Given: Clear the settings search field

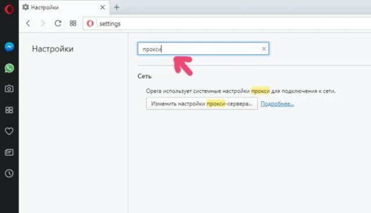Looking at the screenshot, I should point(264,49).
